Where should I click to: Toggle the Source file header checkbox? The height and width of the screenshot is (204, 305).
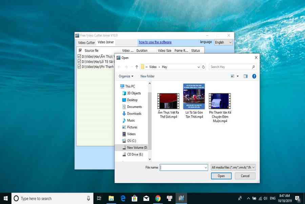click(x=80, y=51)
